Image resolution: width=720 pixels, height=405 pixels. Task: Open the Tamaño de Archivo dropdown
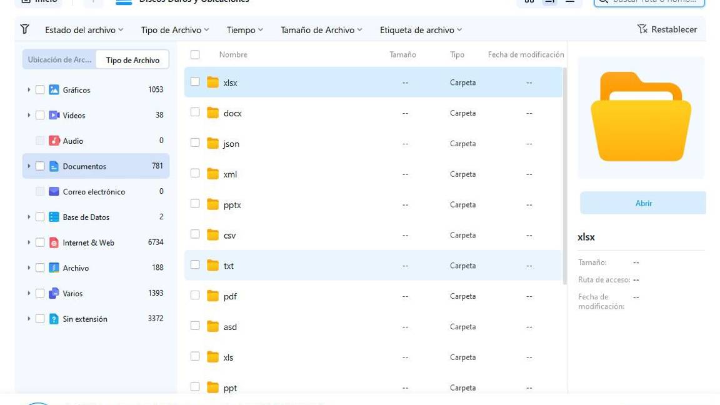pyautogui.click(x=321, y=29)
